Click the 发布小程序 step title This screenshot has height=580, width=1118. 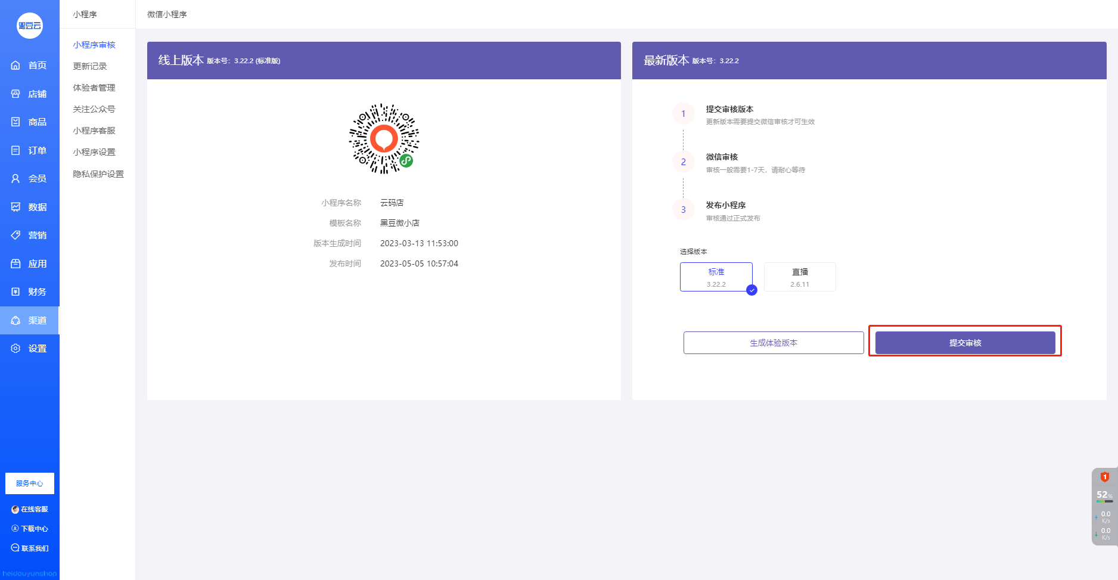(x=726, y=206)
